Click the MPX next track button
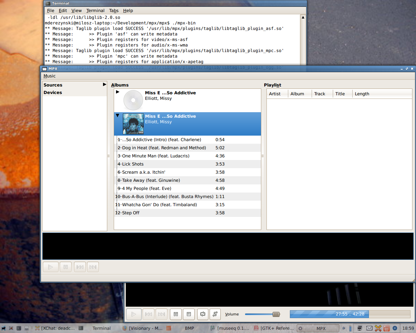This screenshot has height=333, width=416. point(93,267)
